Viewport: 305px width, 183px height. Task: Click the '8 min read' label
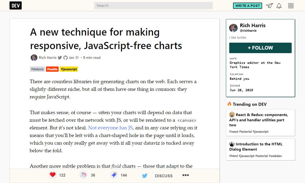pyautogui.click(x=92, y=58)
